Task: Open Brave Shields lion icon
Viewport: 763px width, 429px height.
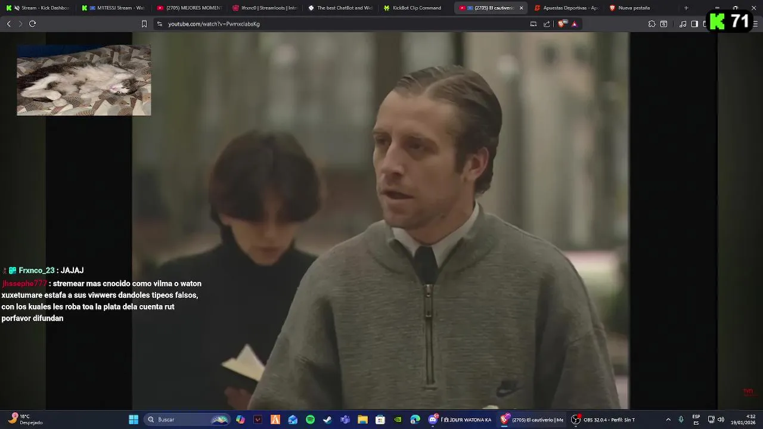Action: [x=562, y=24]
